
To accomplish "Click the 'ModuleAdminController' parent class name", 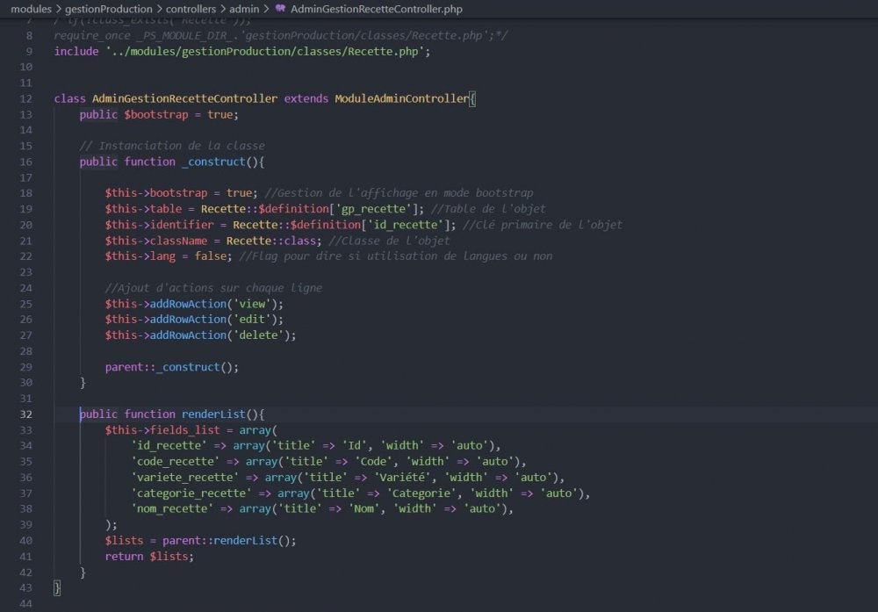I will pyautogui.click(x=401, y=98).
